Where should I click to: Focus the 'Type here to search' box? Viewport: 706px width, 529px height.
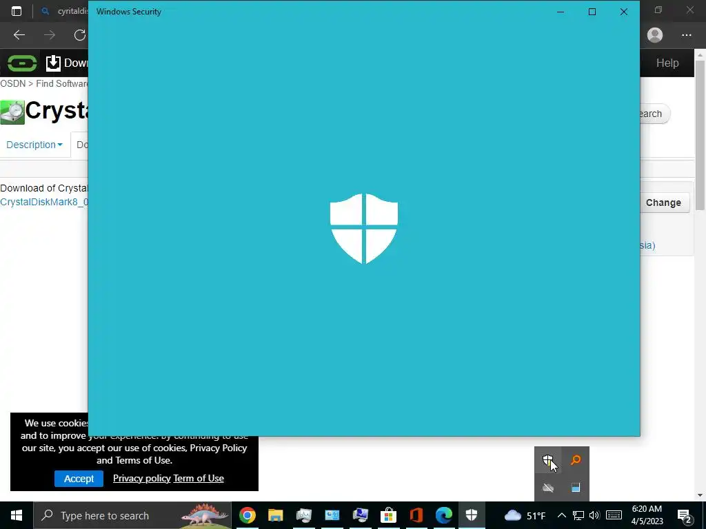132,515
